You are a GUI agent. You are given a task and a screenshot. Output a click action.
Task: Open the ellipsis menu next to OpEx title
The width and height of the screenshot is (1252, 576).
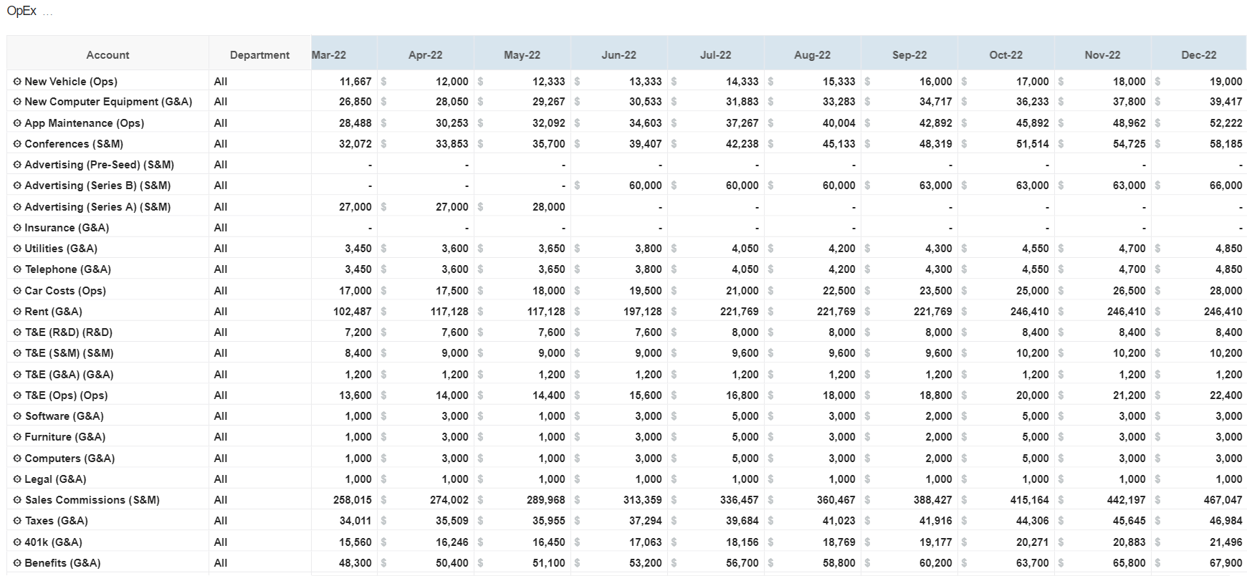pos(47,12)
